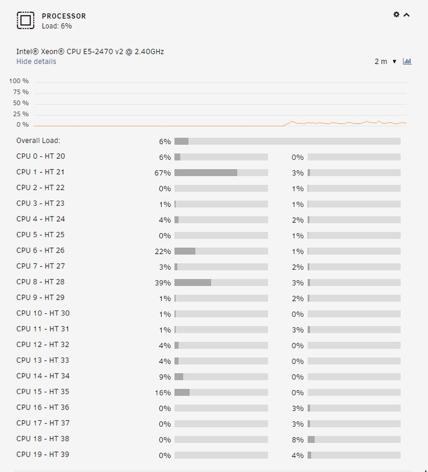Click the Overall Load progress bar

tap(287, 141)
